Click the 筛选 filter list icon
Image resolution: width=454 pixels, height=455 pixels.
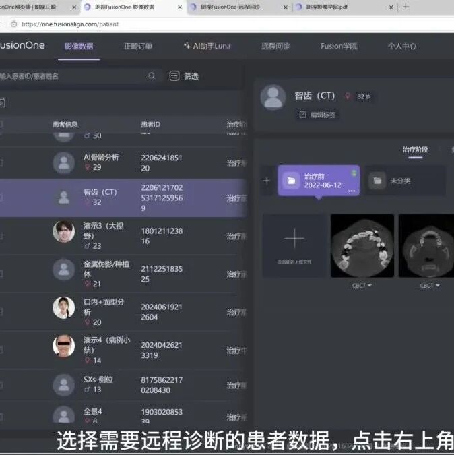pos(174,76)
